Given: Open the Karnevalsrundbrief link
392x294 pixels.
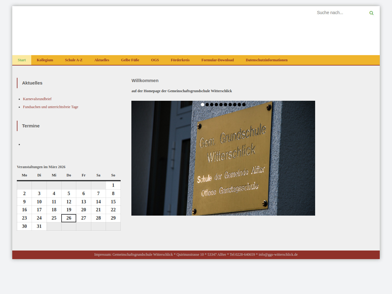Looking at the screenshot, I should click(x=37, y=99).
